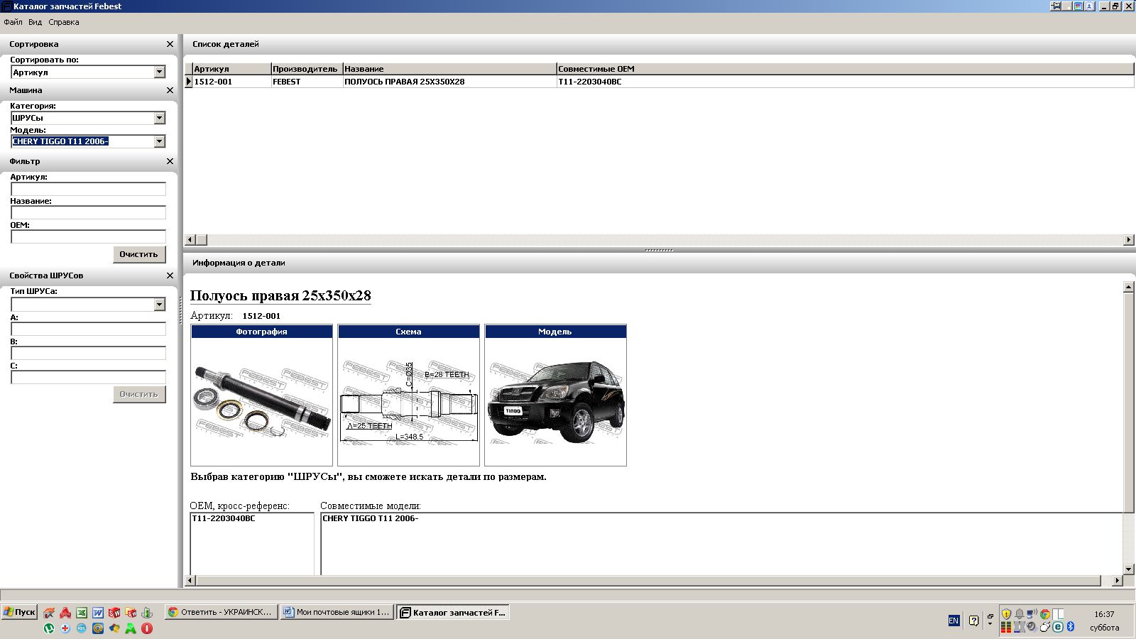Screen dimensions: 1136x639
Task: Open the Справка menu
Action: [x=64, y=22]
